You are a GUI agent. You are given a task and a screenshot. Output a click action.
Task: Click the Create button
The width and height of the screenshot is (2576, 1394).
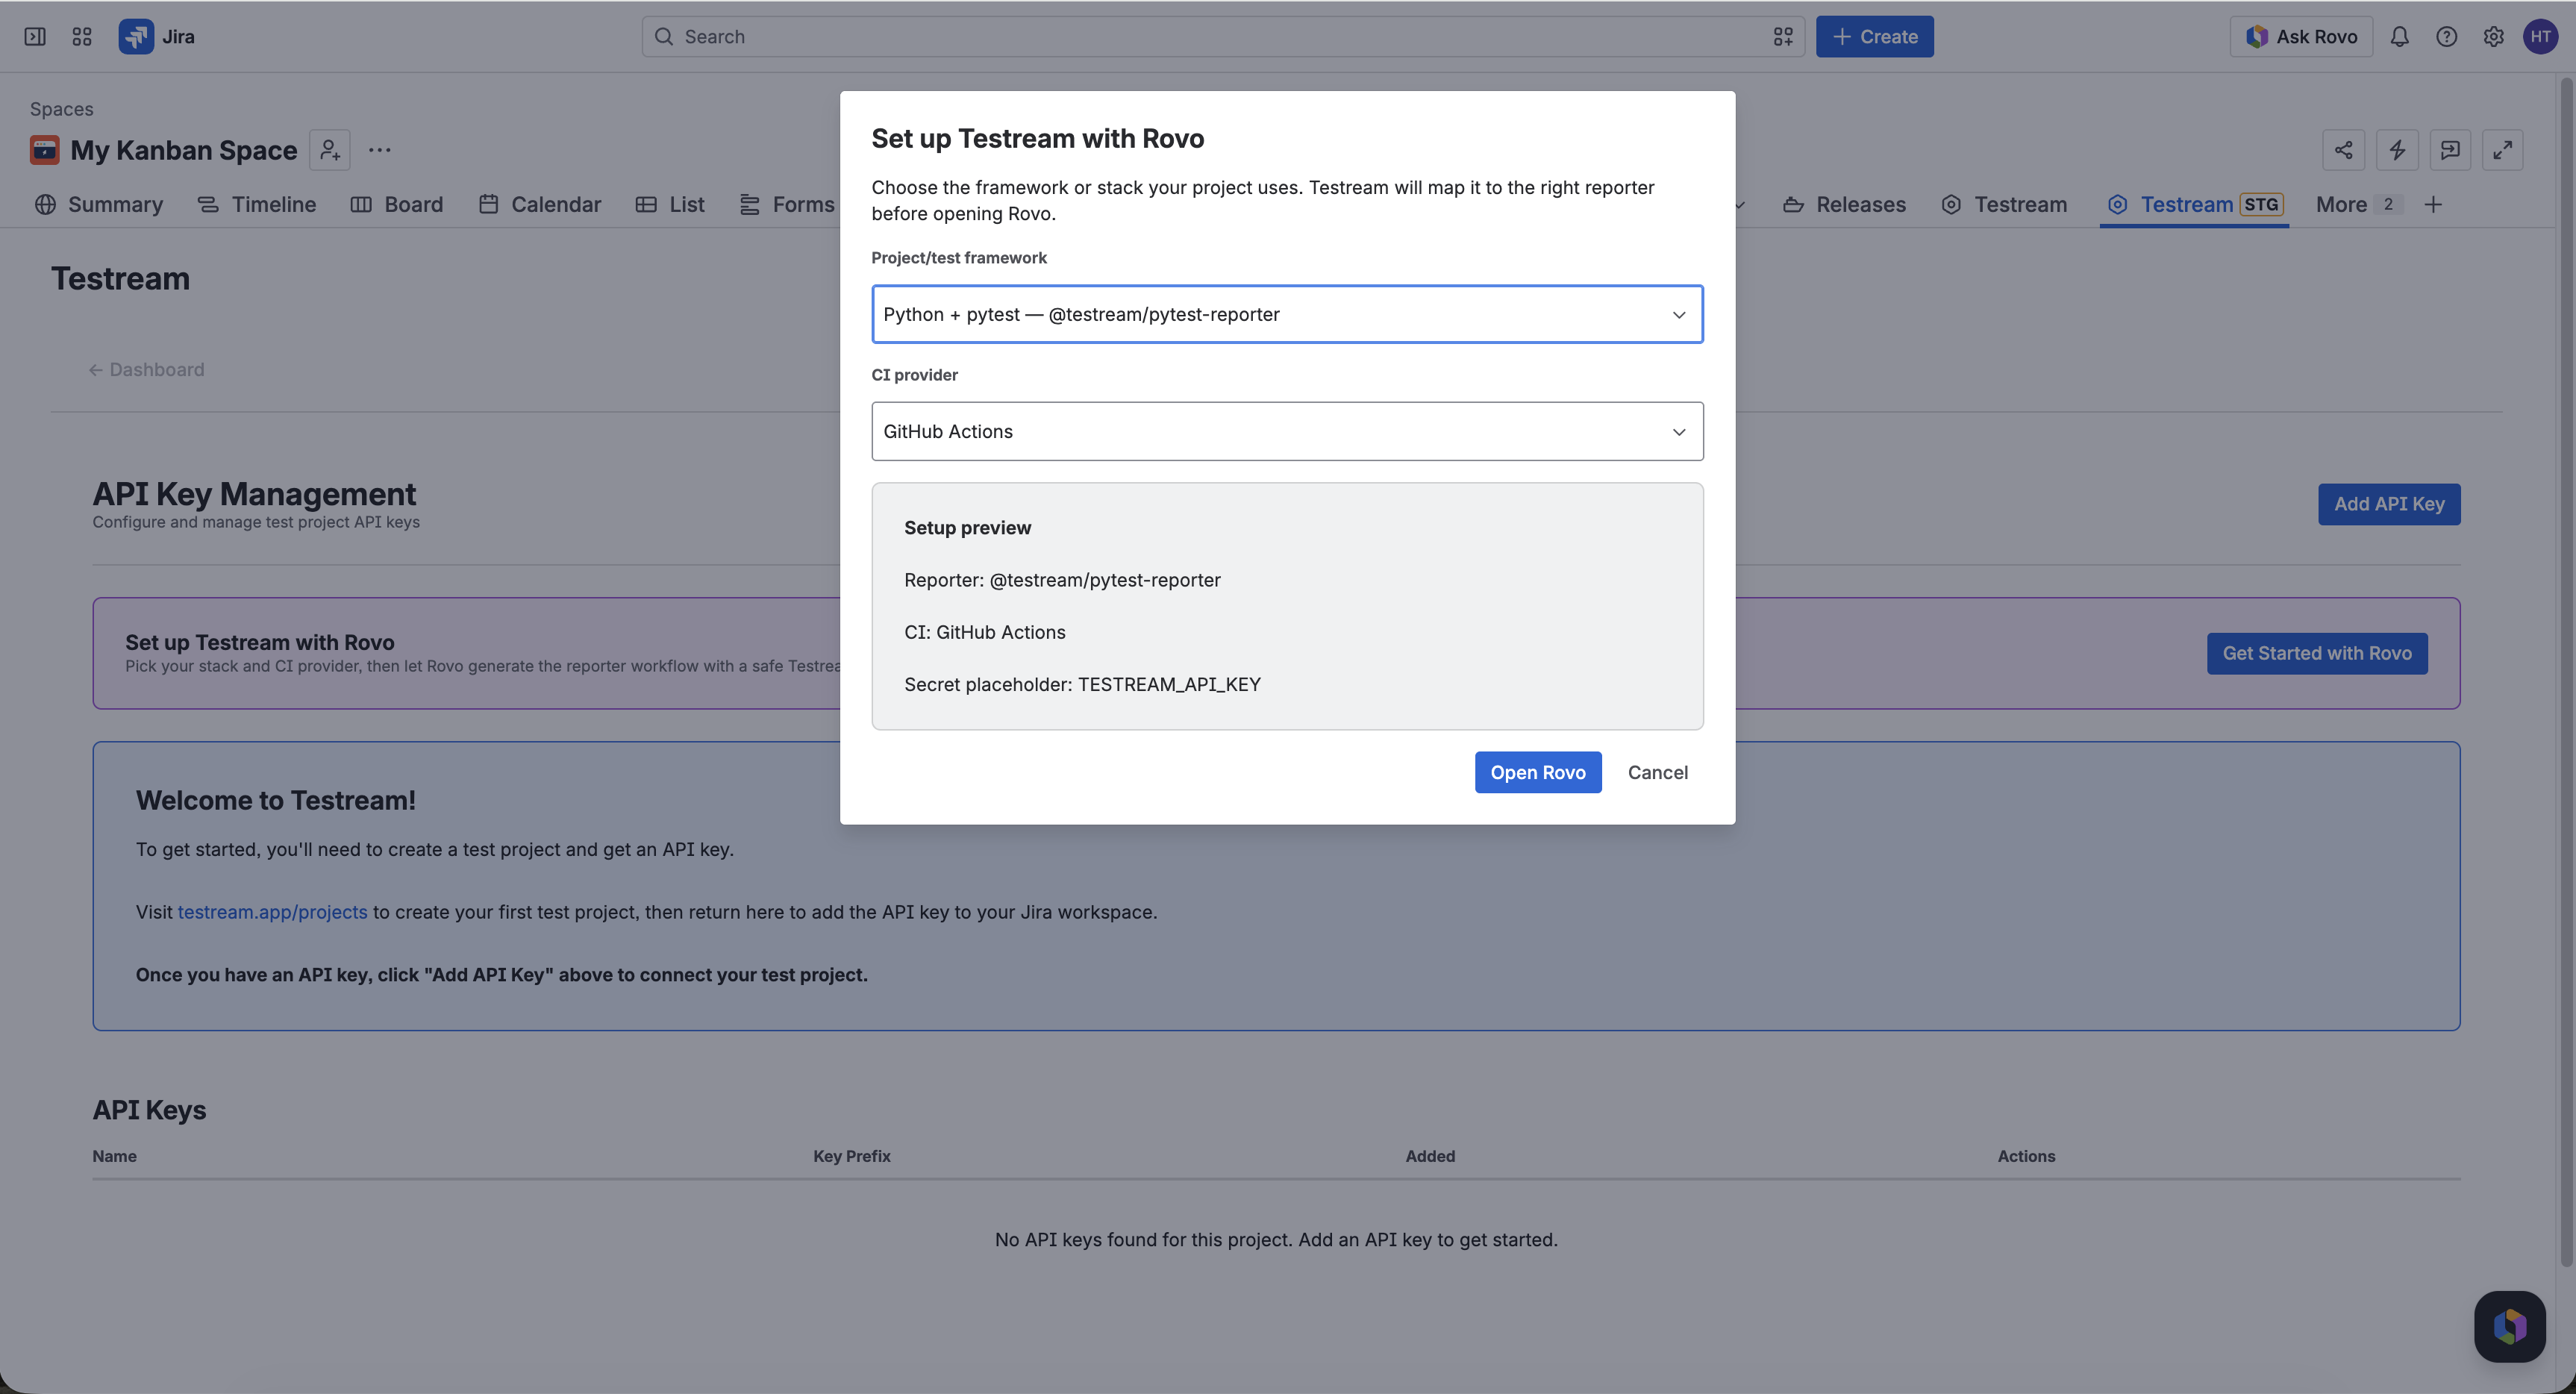click(x=1874, y=37)
